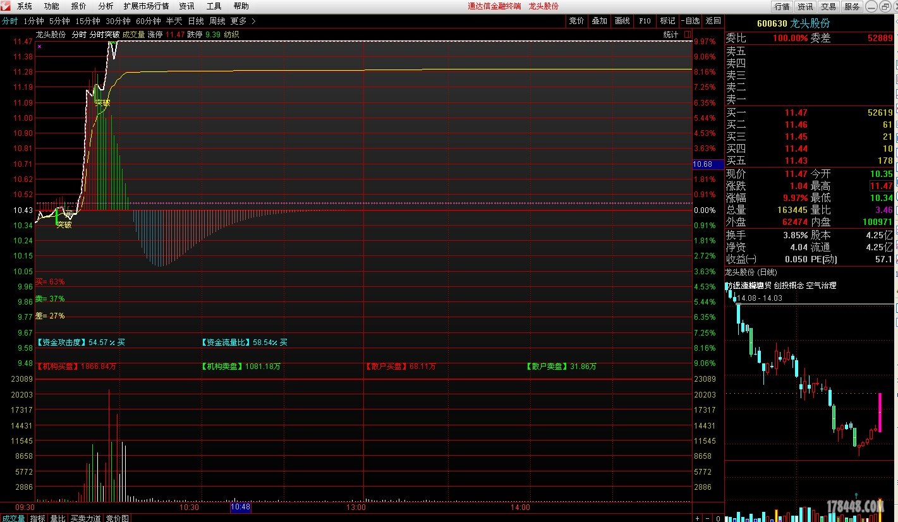This screenshot has width=898, height=522.
Task: Click the 突破 signal marker near 10.34
Action: [x=64, y=224]
